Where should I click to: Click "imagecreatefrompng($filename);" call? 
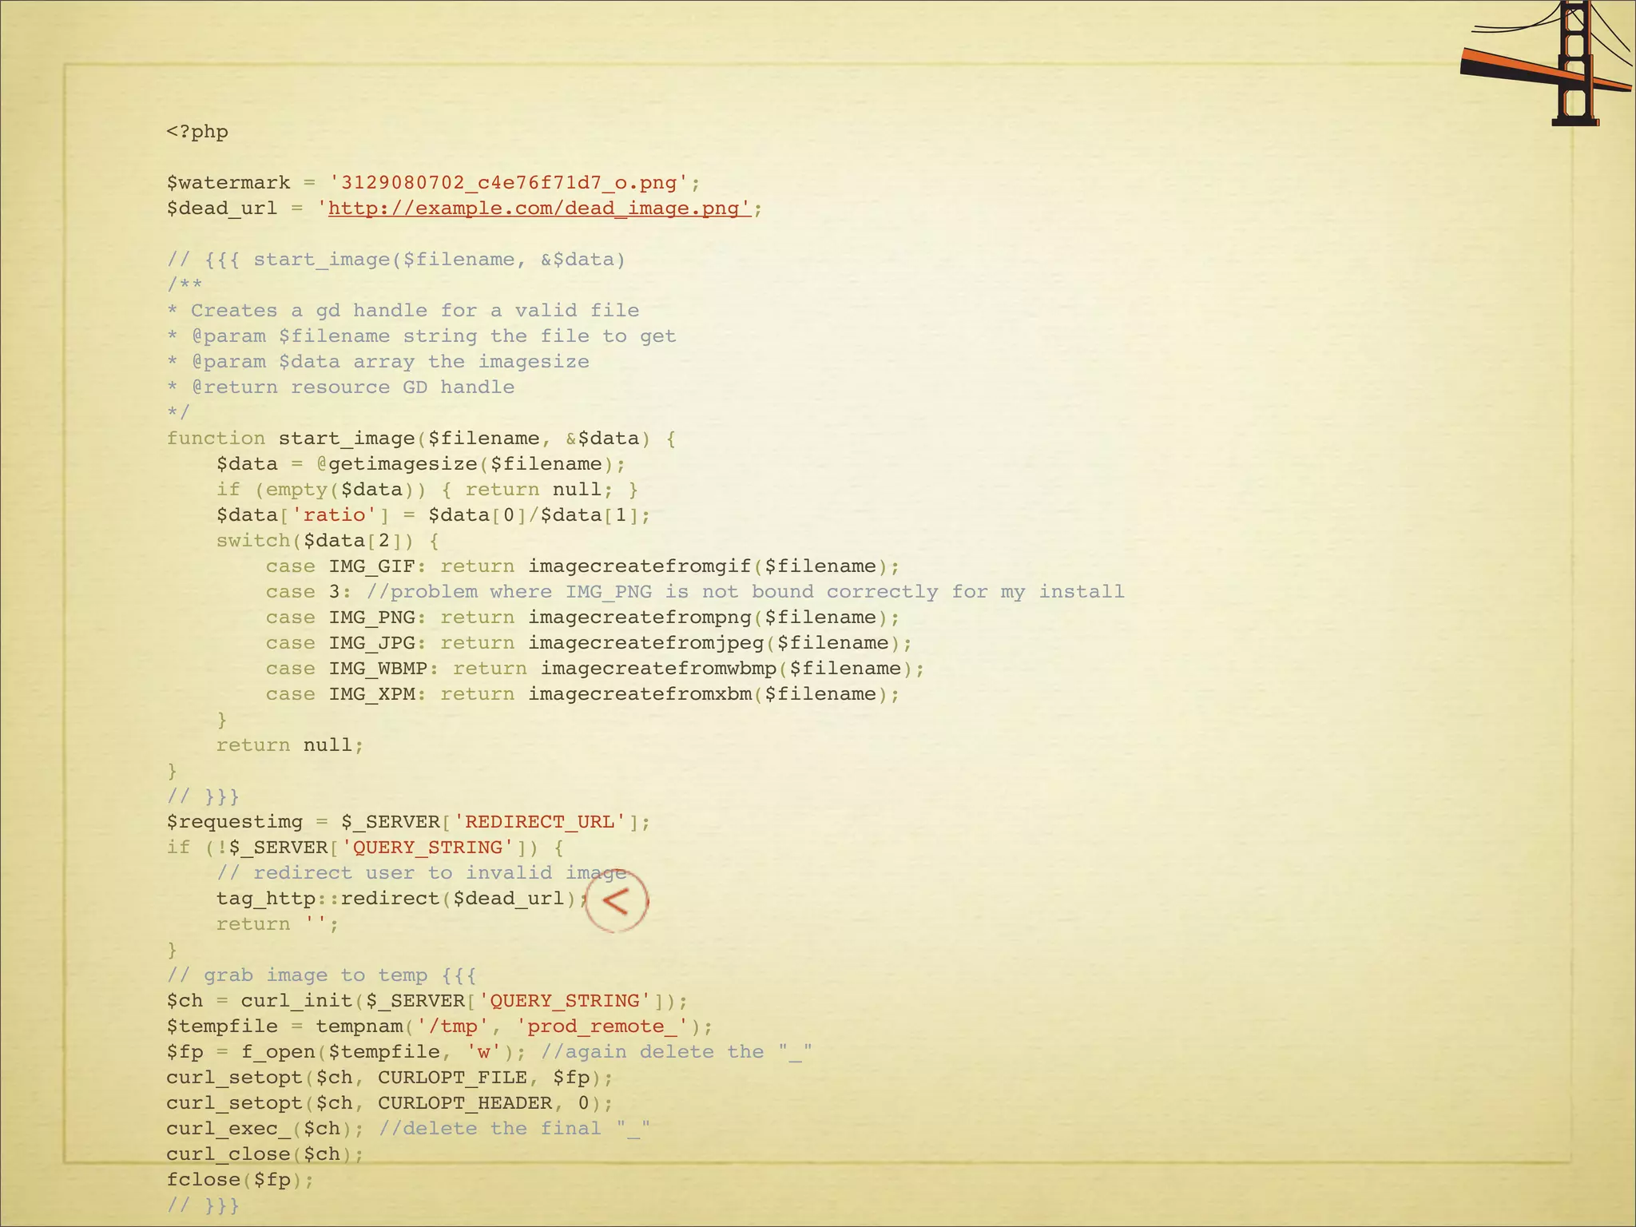tap(714, 617)
